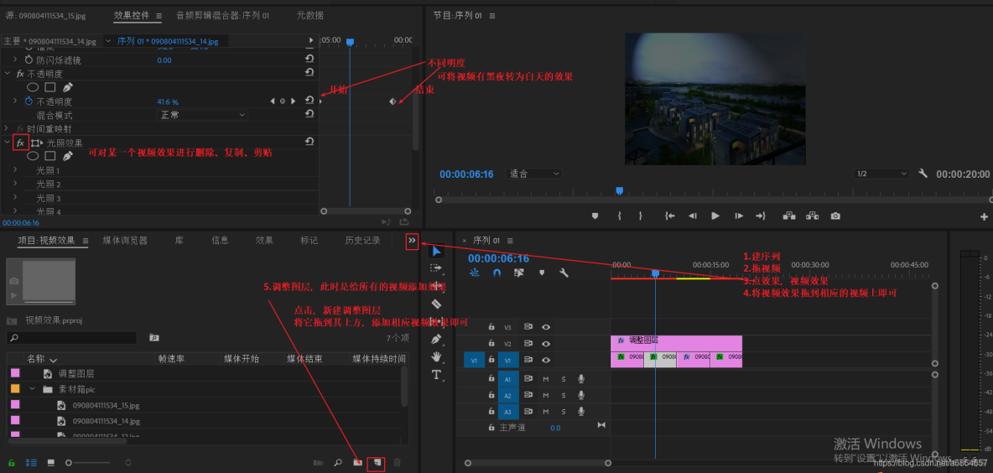Open 混合模式 dropdown showing 正常
The height and width of the screenshot is (473, 993).
pyautogui.click(x=201, y=115)
